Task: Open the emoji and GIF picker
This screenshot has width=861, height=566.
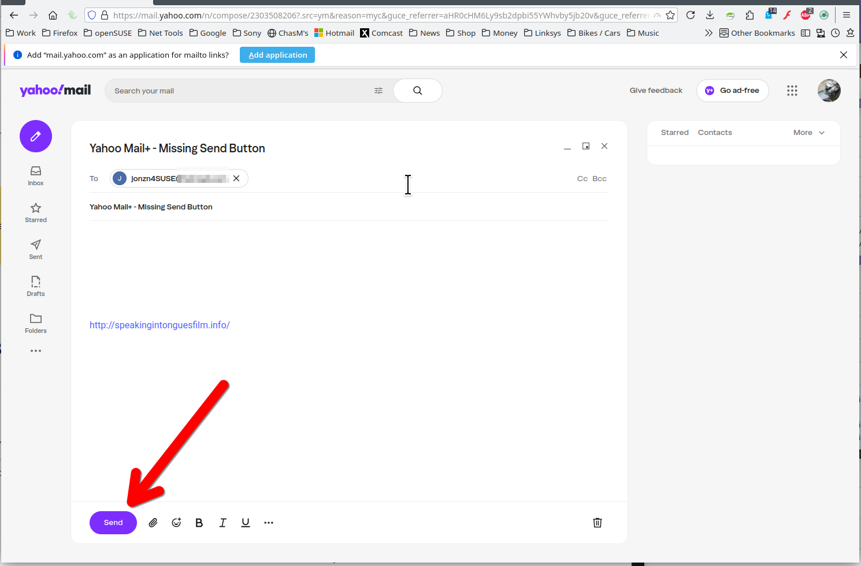Action: pos(176,523)
